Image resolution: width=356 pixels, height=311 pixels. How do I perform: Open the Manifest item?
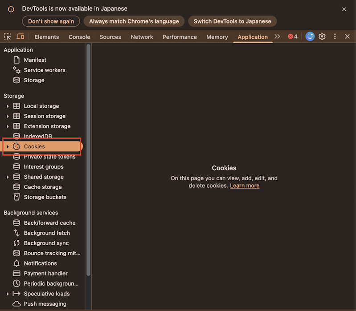point(35,60)
